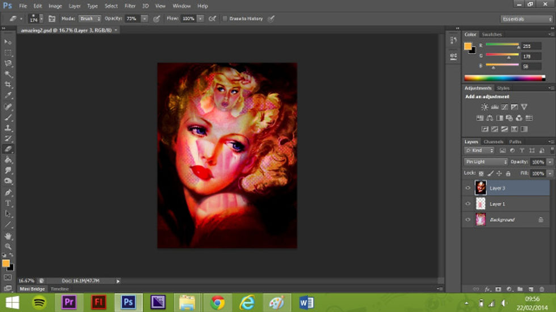Viewport: 556px width, 312px height.
Task: Select the Eyedropper tool
Action: pyautogui.click(x=8, y=96)
